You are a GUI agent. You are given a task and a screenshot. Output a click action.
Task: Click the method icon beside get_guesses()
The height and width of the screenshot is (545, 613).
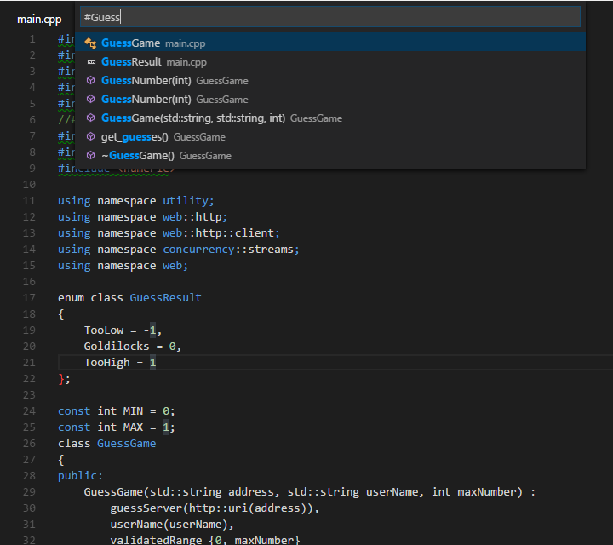click(90, 137)
